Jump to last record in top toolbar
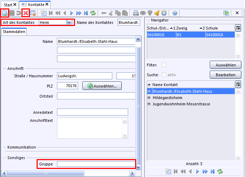 tap(86, 13)
